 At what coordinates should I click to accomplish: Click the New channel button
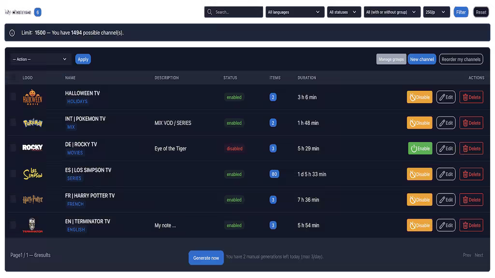(x=422, y=59)
